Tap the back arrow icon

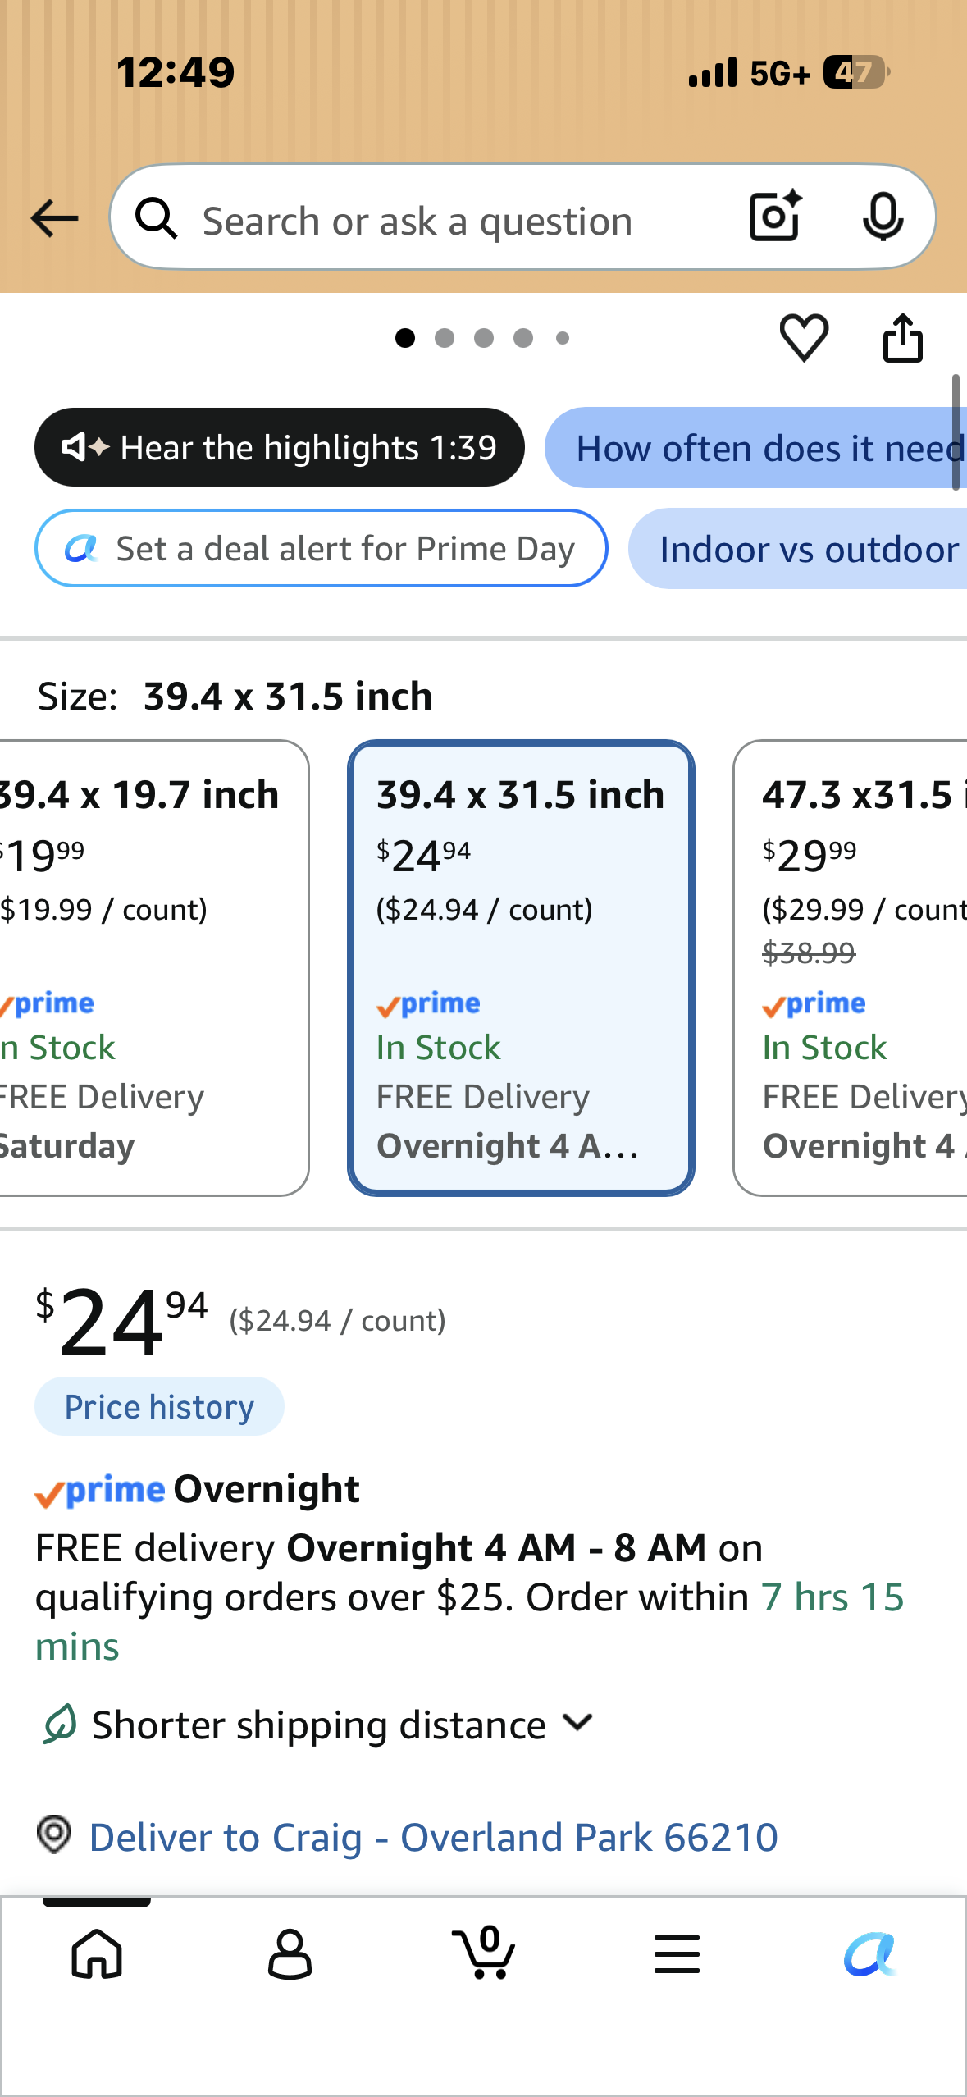click(x=54, y=218)
